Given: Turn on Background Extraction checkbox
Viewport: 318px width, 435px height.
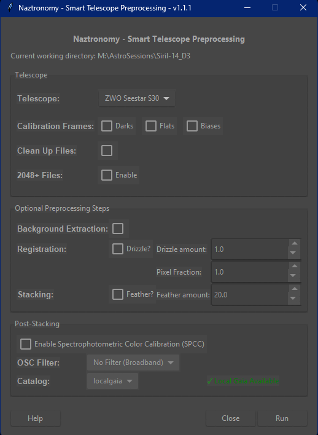Looking at the screenshot, I should click(118, 229).
